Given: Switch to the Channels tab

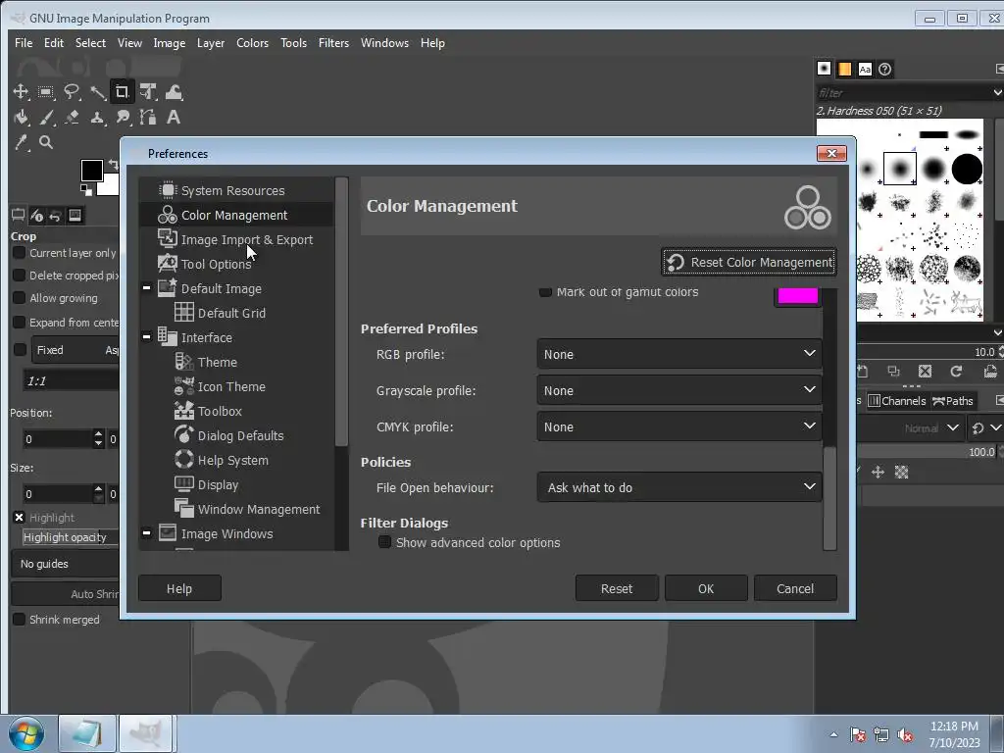Looking at the screenshot, I should (897, 401).
